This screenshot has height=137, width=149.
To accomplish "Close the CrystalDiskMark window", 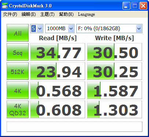I will click(x=143, y=6).
